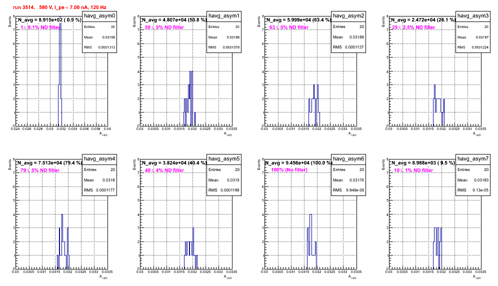
Task: Select the havg_asym4 histogram title
Action: point(99,159)
